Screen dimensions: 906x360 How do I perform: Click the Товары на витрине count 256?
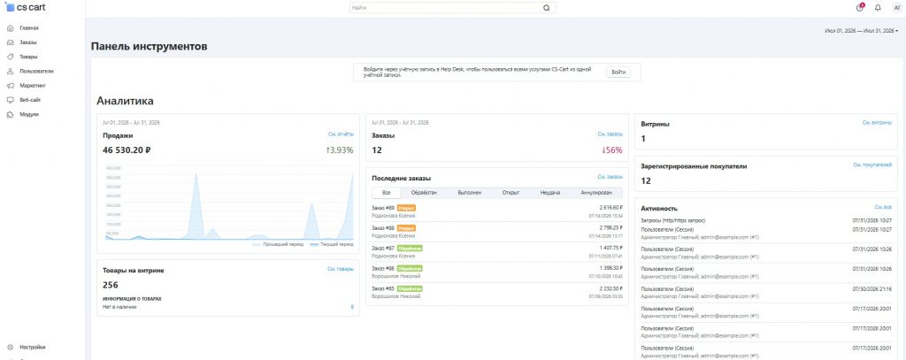click(x=111, y=285)
